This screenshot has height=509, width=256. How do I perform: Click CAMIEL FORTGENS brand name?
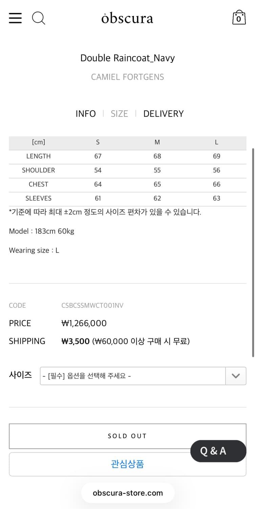click(127, 77)
